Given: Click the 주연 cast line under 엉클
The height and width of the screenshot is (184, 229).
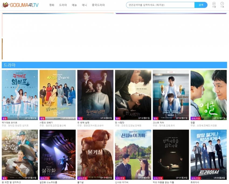Looking at the screenshot, I should [x=204, y=126].
